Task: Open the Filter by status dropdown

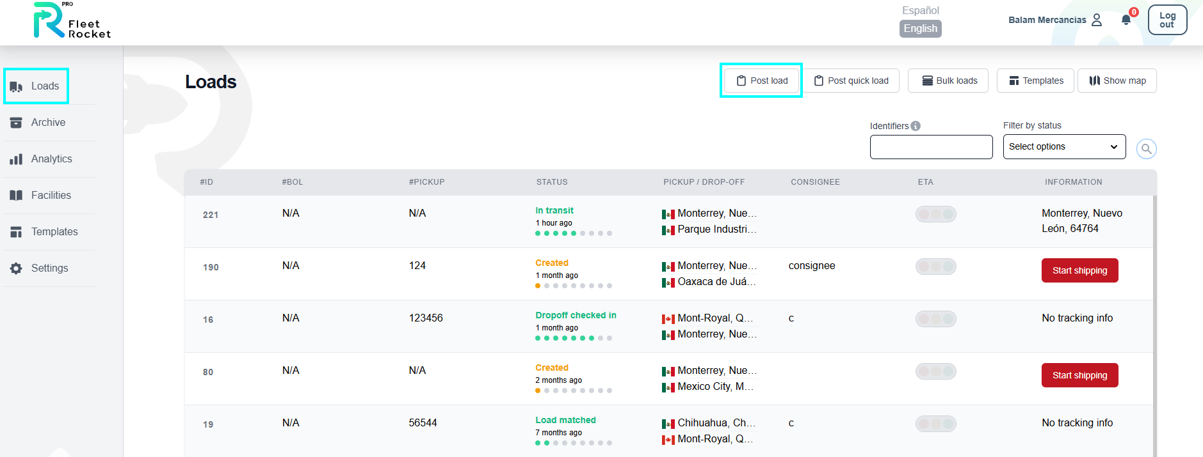Action: click(x=1065, y=146)
